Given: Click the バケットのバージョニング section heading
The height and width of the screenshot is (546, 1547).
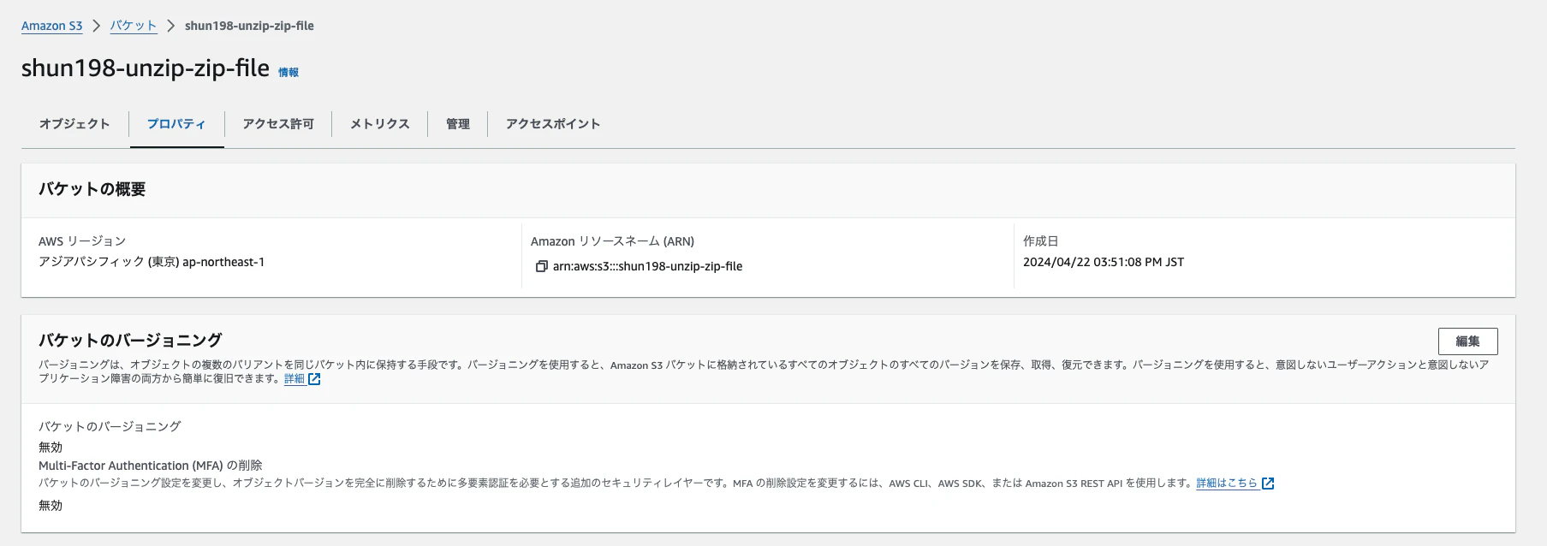Looking at the screenshot, I should [x=130, y=340].
